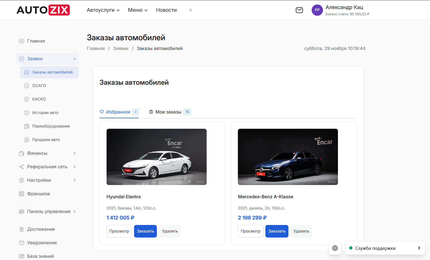Viewport: 430px width, 260px height.
Task: Click the purple PP user avatar
Action: coord(317,10)
